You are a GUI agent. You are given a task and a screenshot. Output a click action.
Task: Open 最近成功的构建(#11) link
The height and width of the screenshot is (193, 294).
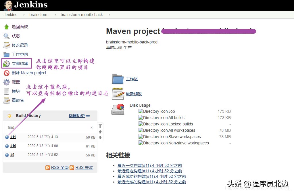[x=152, y=177]
